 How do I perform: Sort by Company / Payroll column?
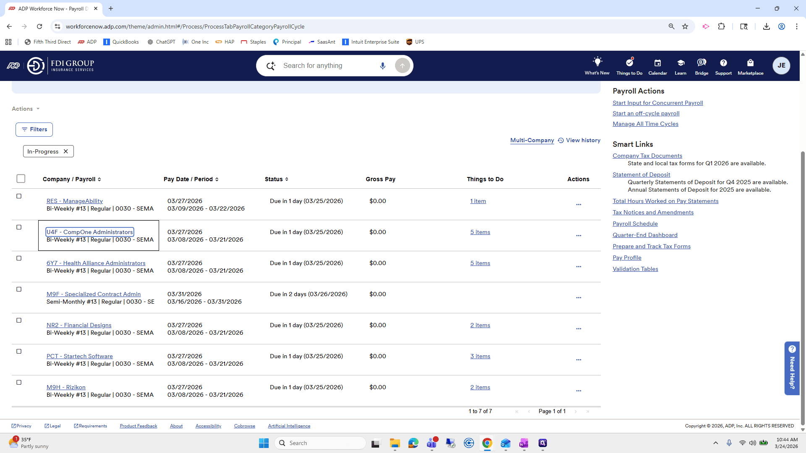(72, 179)
